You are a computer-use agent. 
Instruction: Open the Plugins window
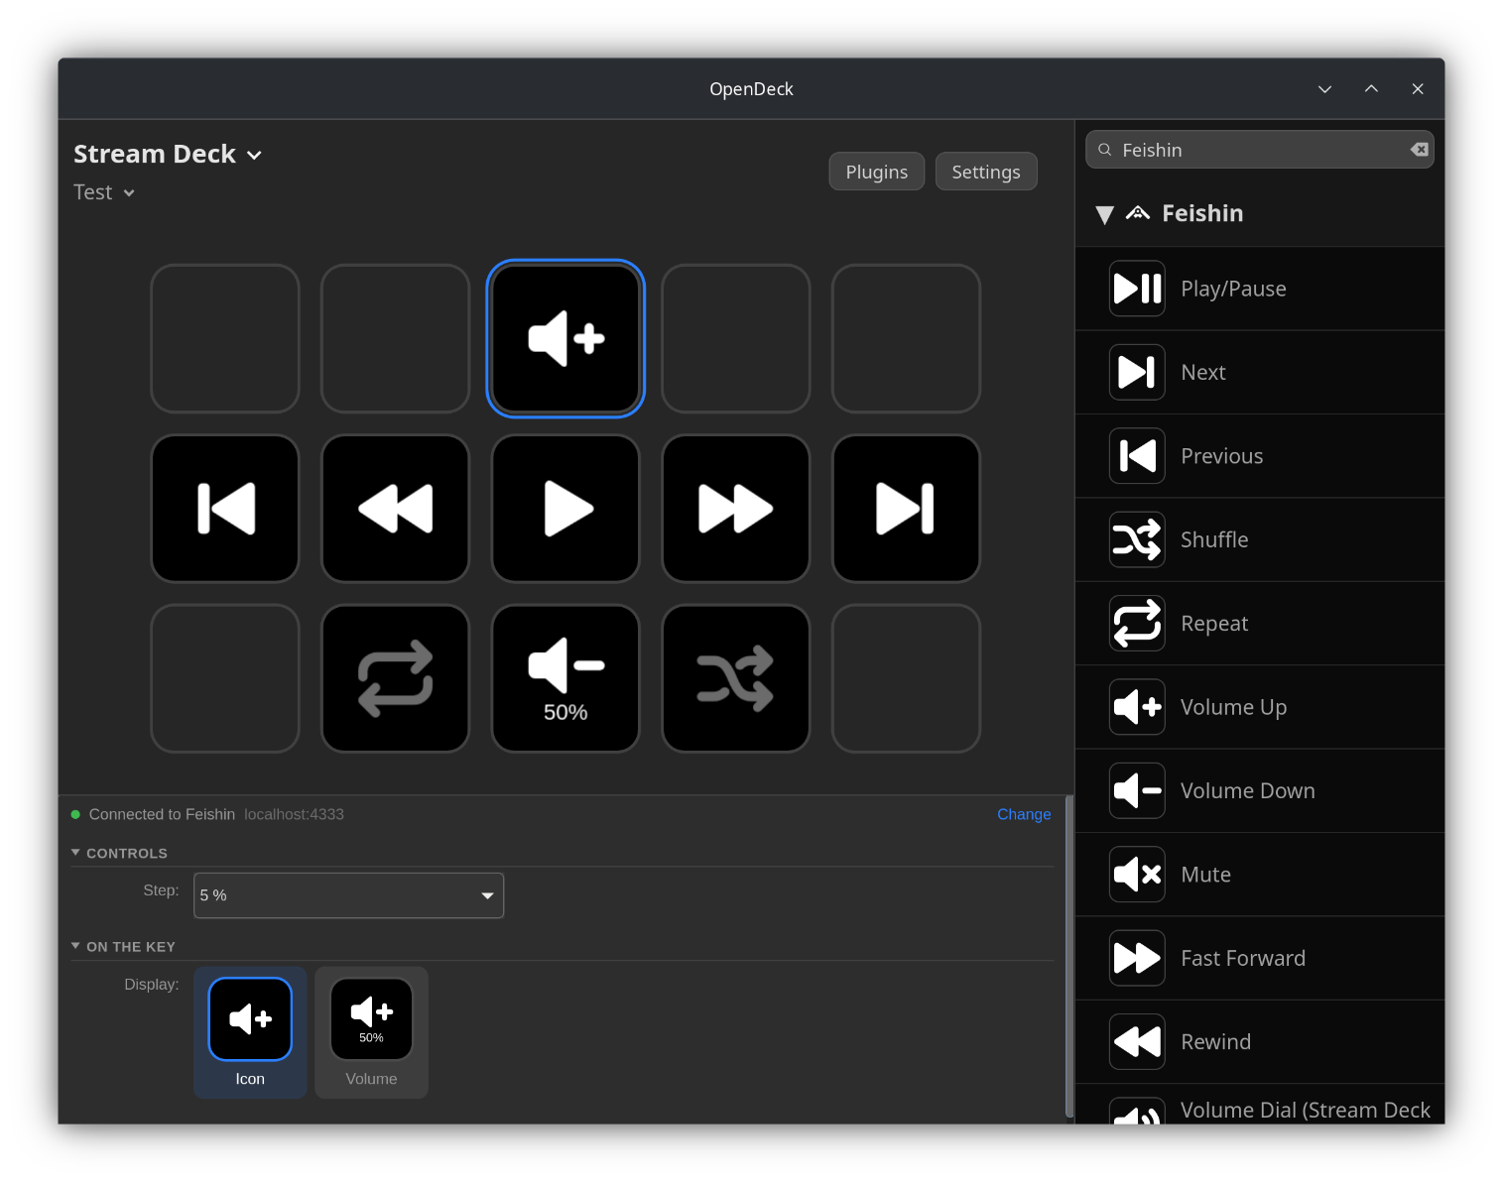876,172
